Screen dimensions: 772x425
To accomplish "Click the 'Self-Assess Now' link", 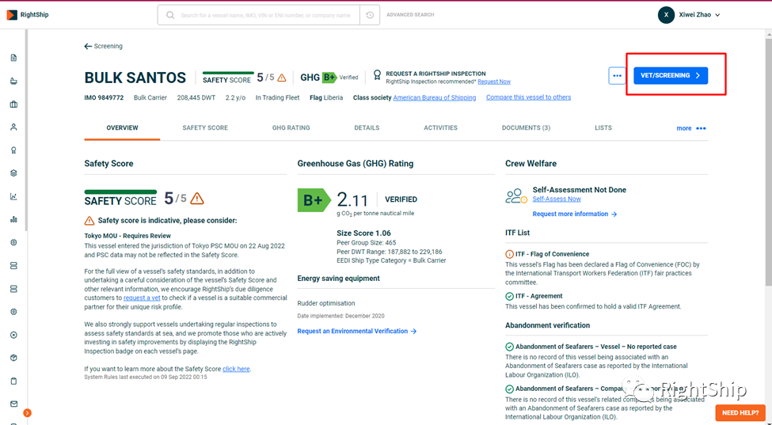I will click(557, 199).
